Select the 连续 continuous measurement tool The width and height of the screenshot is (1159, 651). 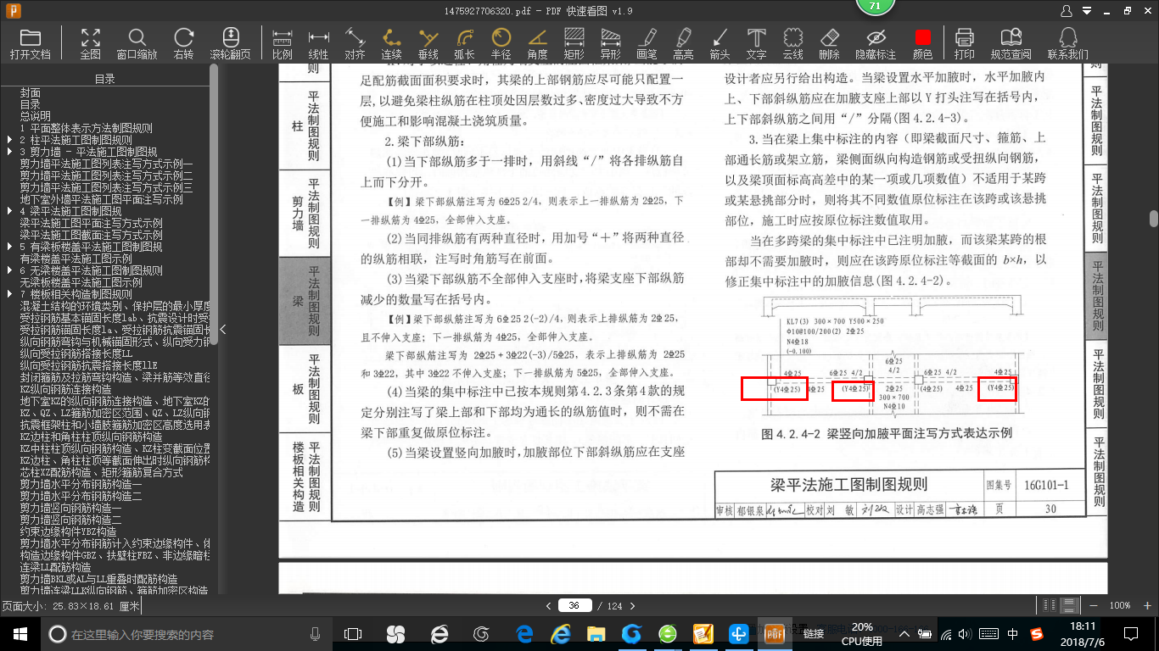[x=391, y=43]
